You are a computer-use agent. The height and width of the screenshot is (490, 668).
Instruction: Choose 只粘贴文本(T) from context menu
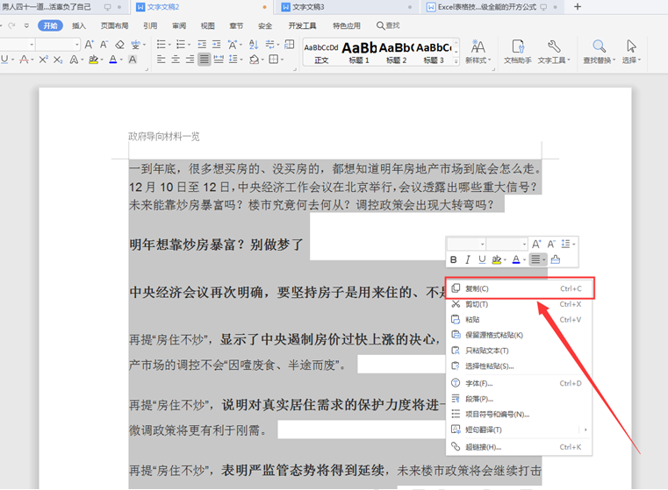tap(519, 351)
